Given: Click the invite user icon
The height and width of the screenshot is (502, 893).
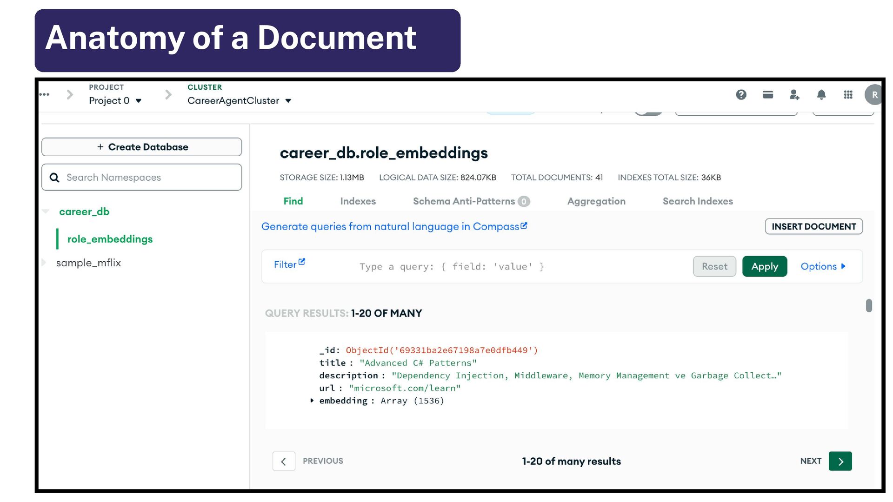Looking at the screenshot, I should coord(794,95).
